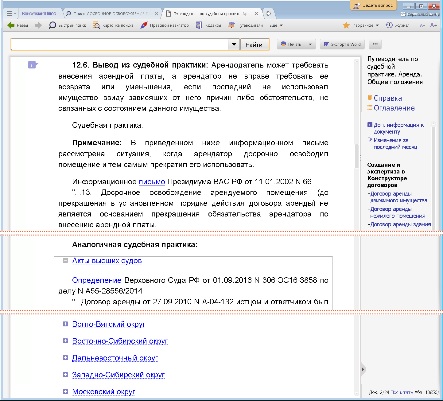Open Оглавление table of contents
The image size is (443, 401).
click(394, 108)
